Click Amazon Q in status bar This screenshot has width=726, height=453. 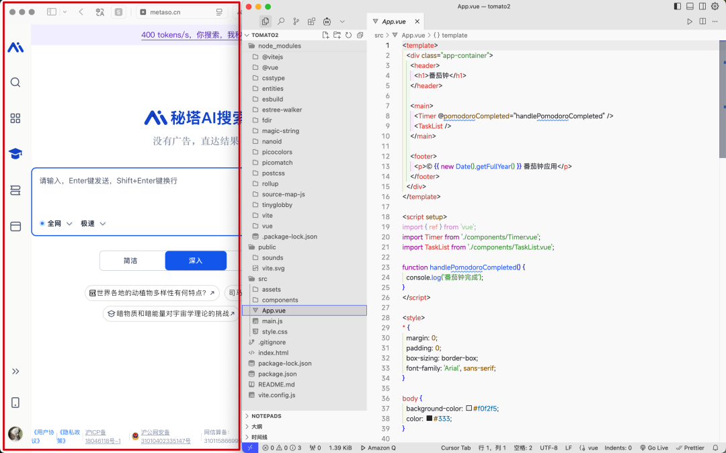[378, 448]
